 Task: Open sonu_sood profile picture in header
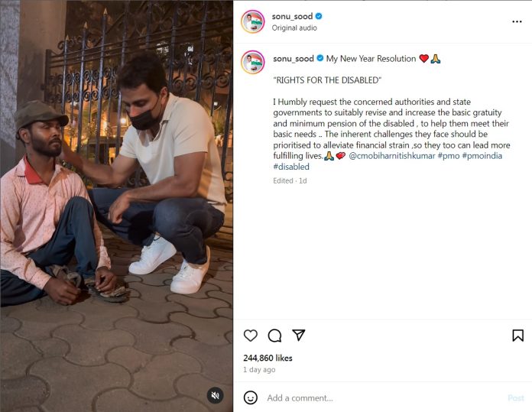click(x=253, y=21)
